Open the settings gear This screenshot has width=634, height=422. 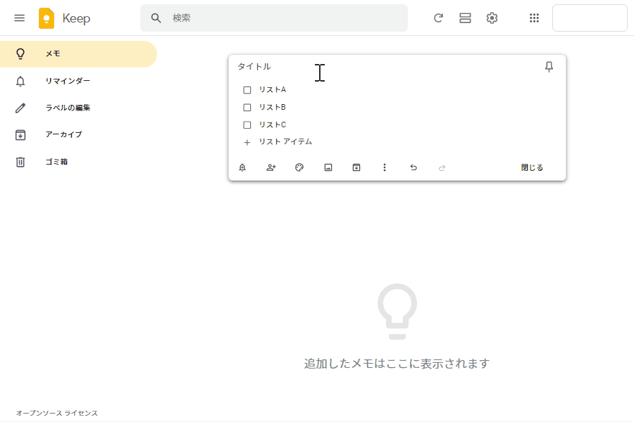pos(492,18)
